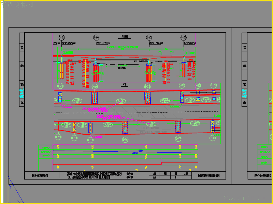The width and height of the screenshot is (273, 204).
Task: Pick green 1-Z6 pier bubble in plan view
Action: [182, 85]
